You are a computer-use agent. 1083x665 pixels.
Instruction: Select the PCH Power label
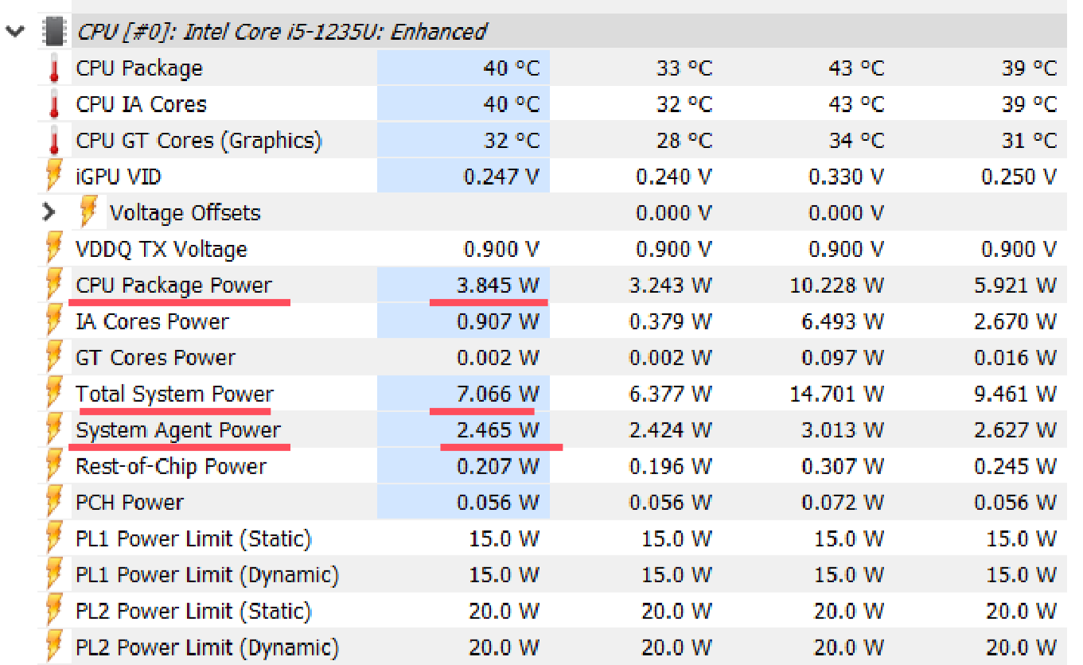pyautogui.click(x=130, y=503)
